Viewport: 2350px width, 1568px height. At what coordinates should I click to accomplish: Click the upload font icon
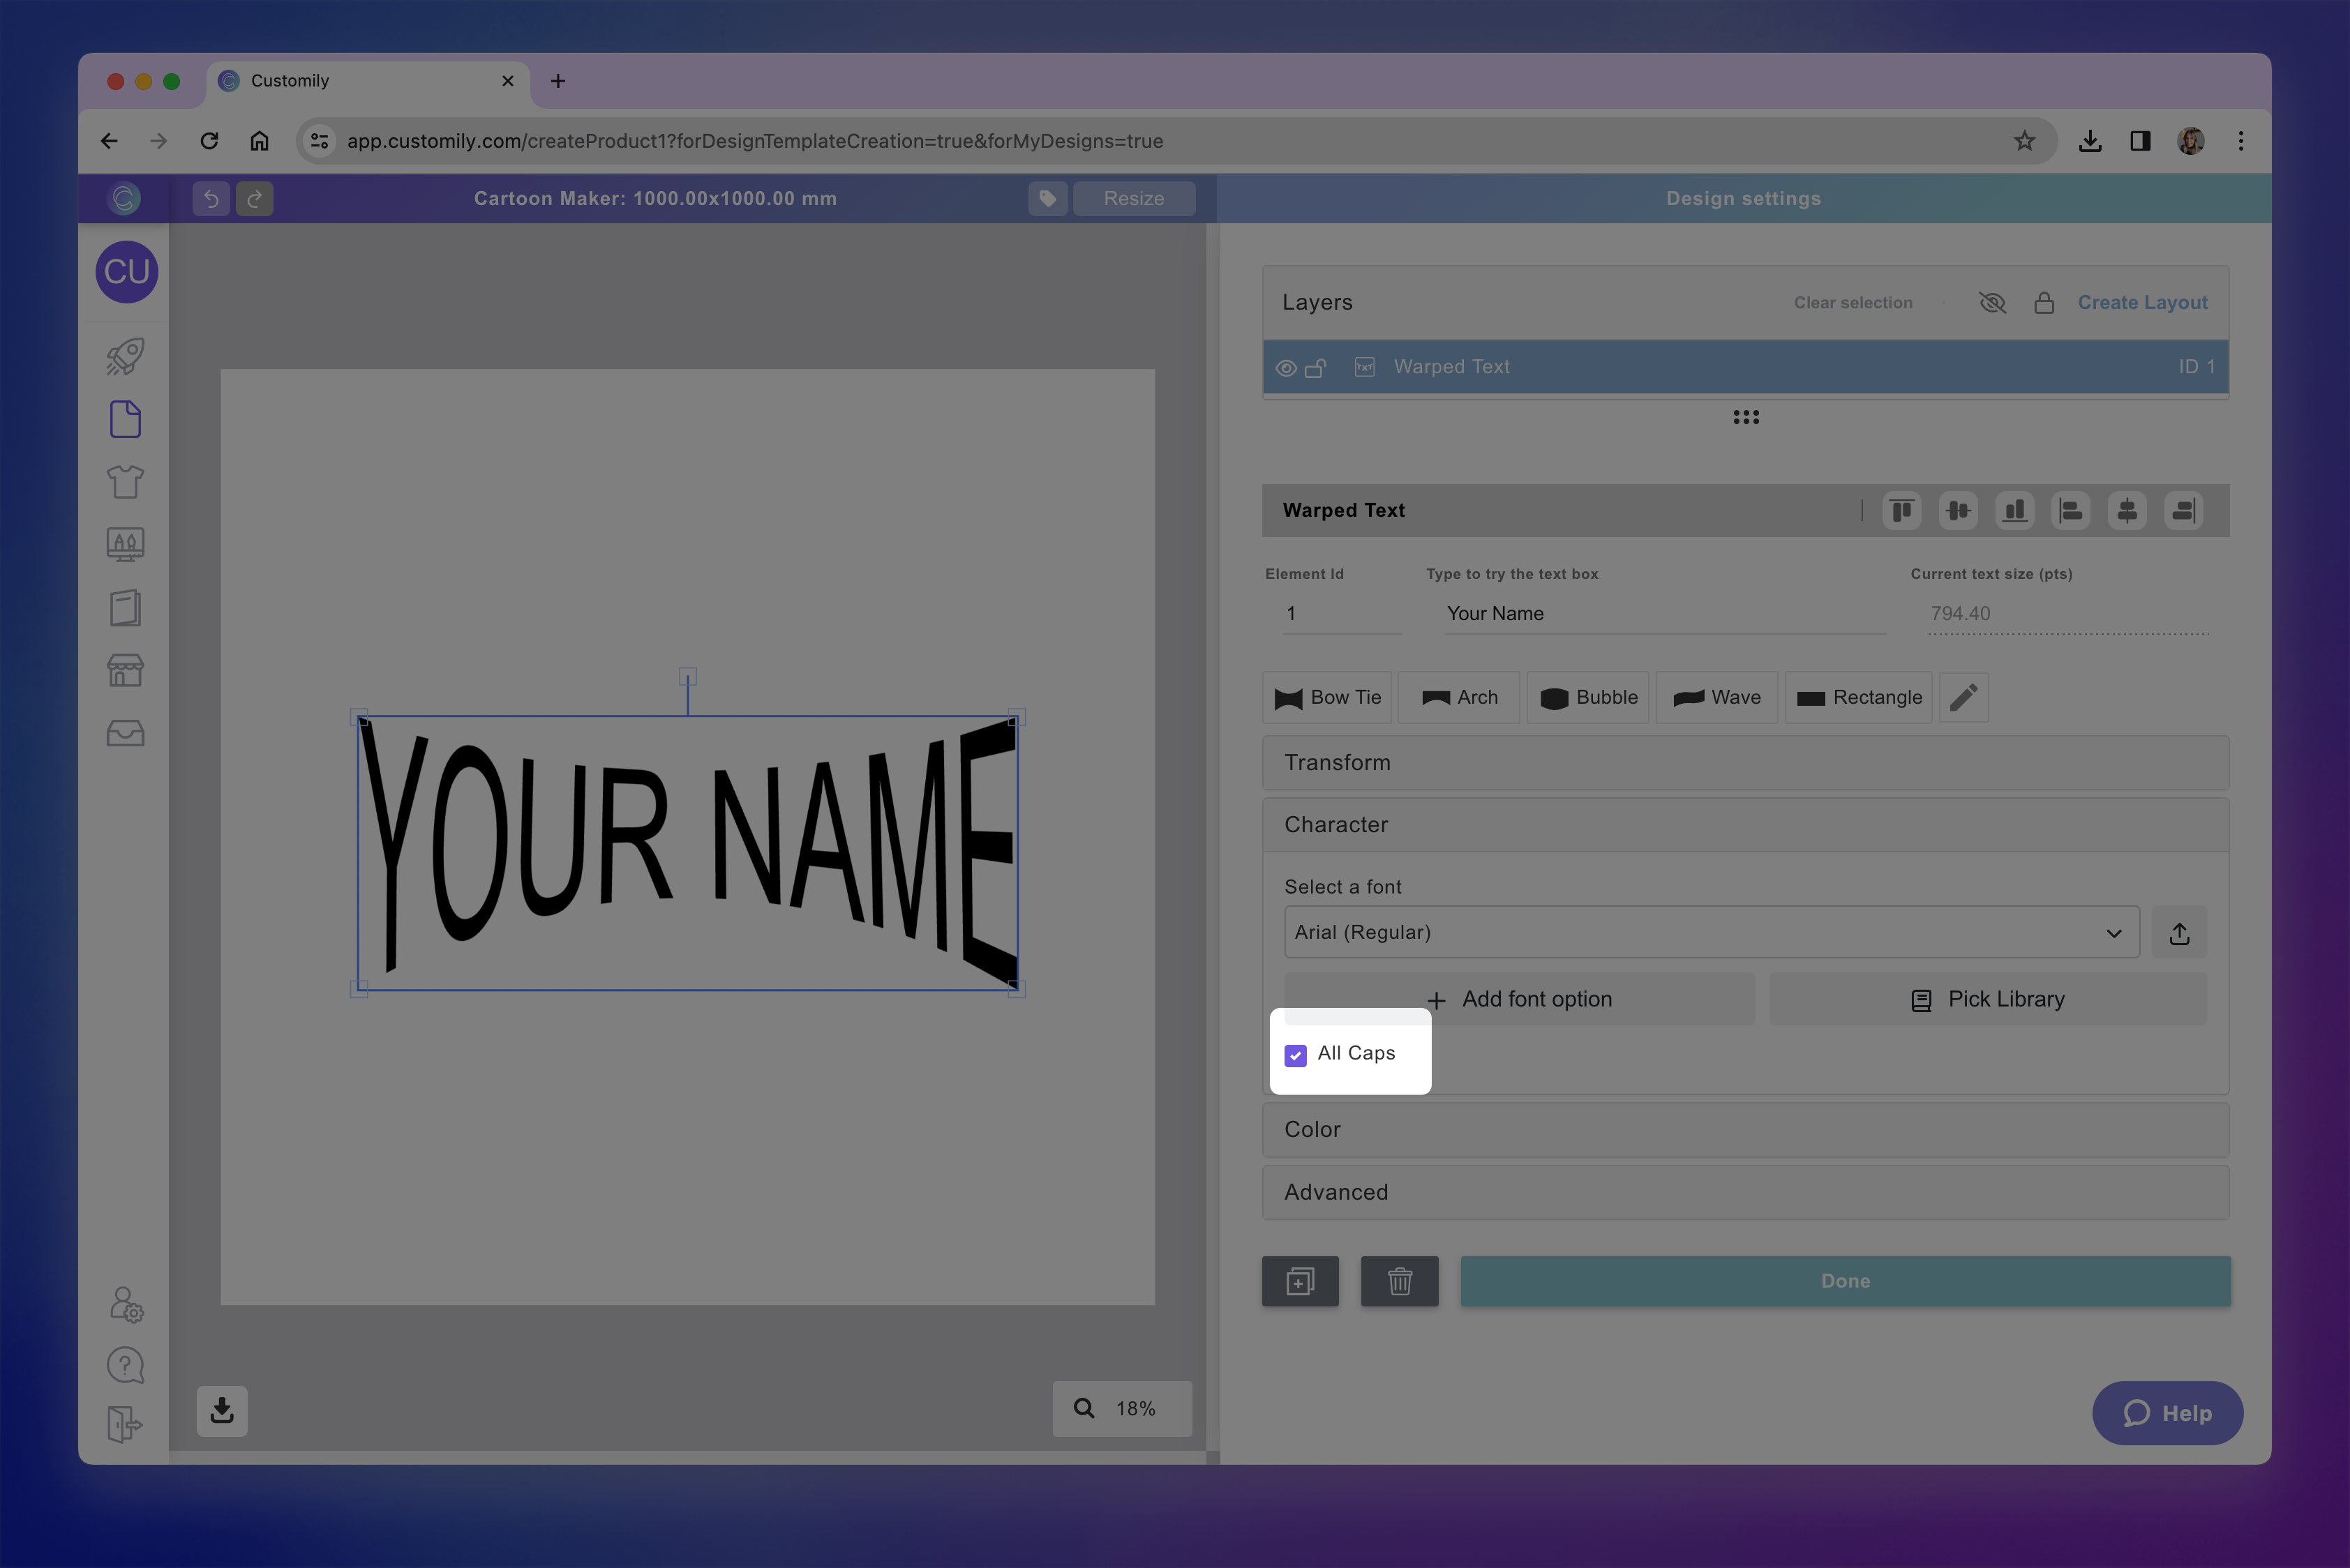point(2179,933)
